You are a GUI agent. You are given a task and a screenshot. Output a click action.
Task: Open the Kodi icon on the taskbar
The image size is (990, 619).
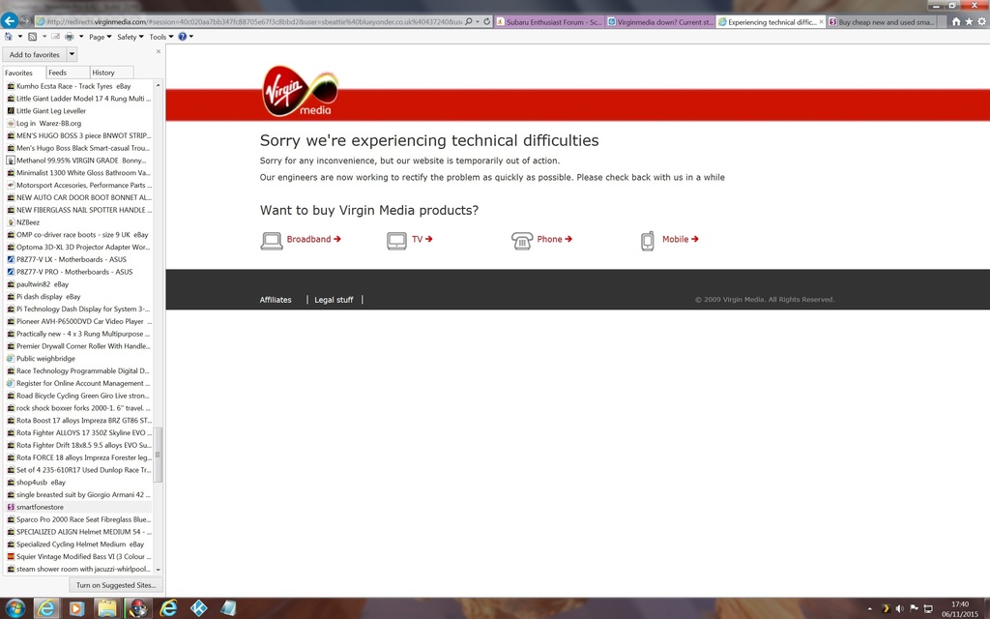(199, 608)
